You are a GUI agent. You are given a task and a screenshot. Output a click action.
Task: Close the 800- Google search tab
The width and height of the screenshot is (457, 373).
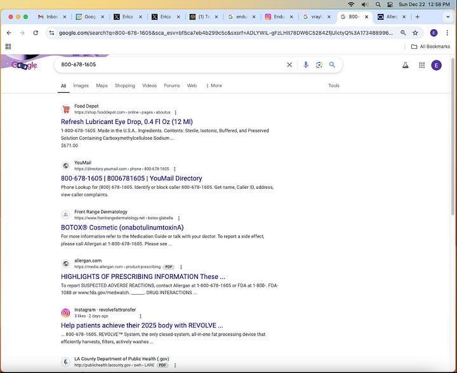coord(367,17)
